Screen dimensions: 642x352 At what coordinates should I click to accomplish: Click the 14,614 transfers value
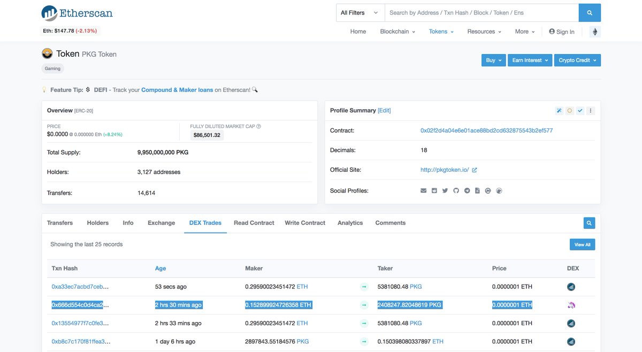pyautogui.click(x=146, y=193)
